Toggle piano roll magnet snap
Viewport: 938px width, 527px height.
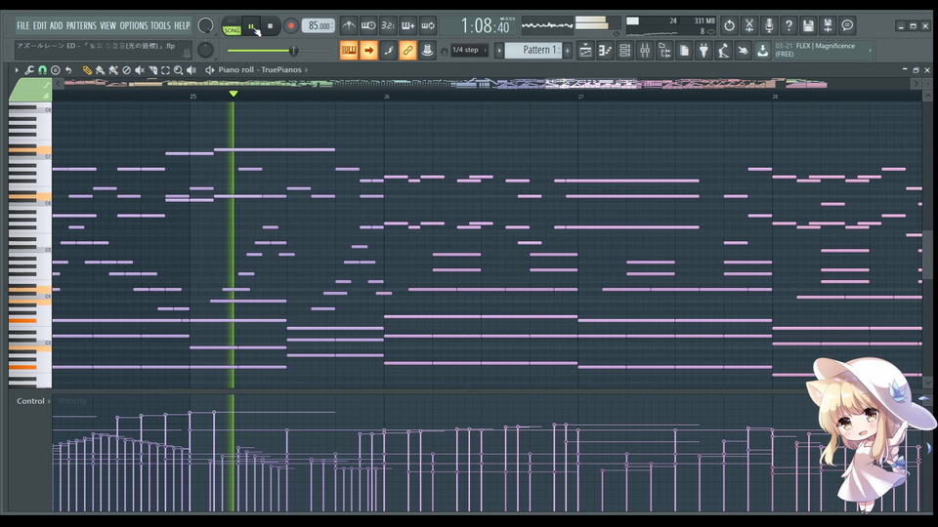42,70
